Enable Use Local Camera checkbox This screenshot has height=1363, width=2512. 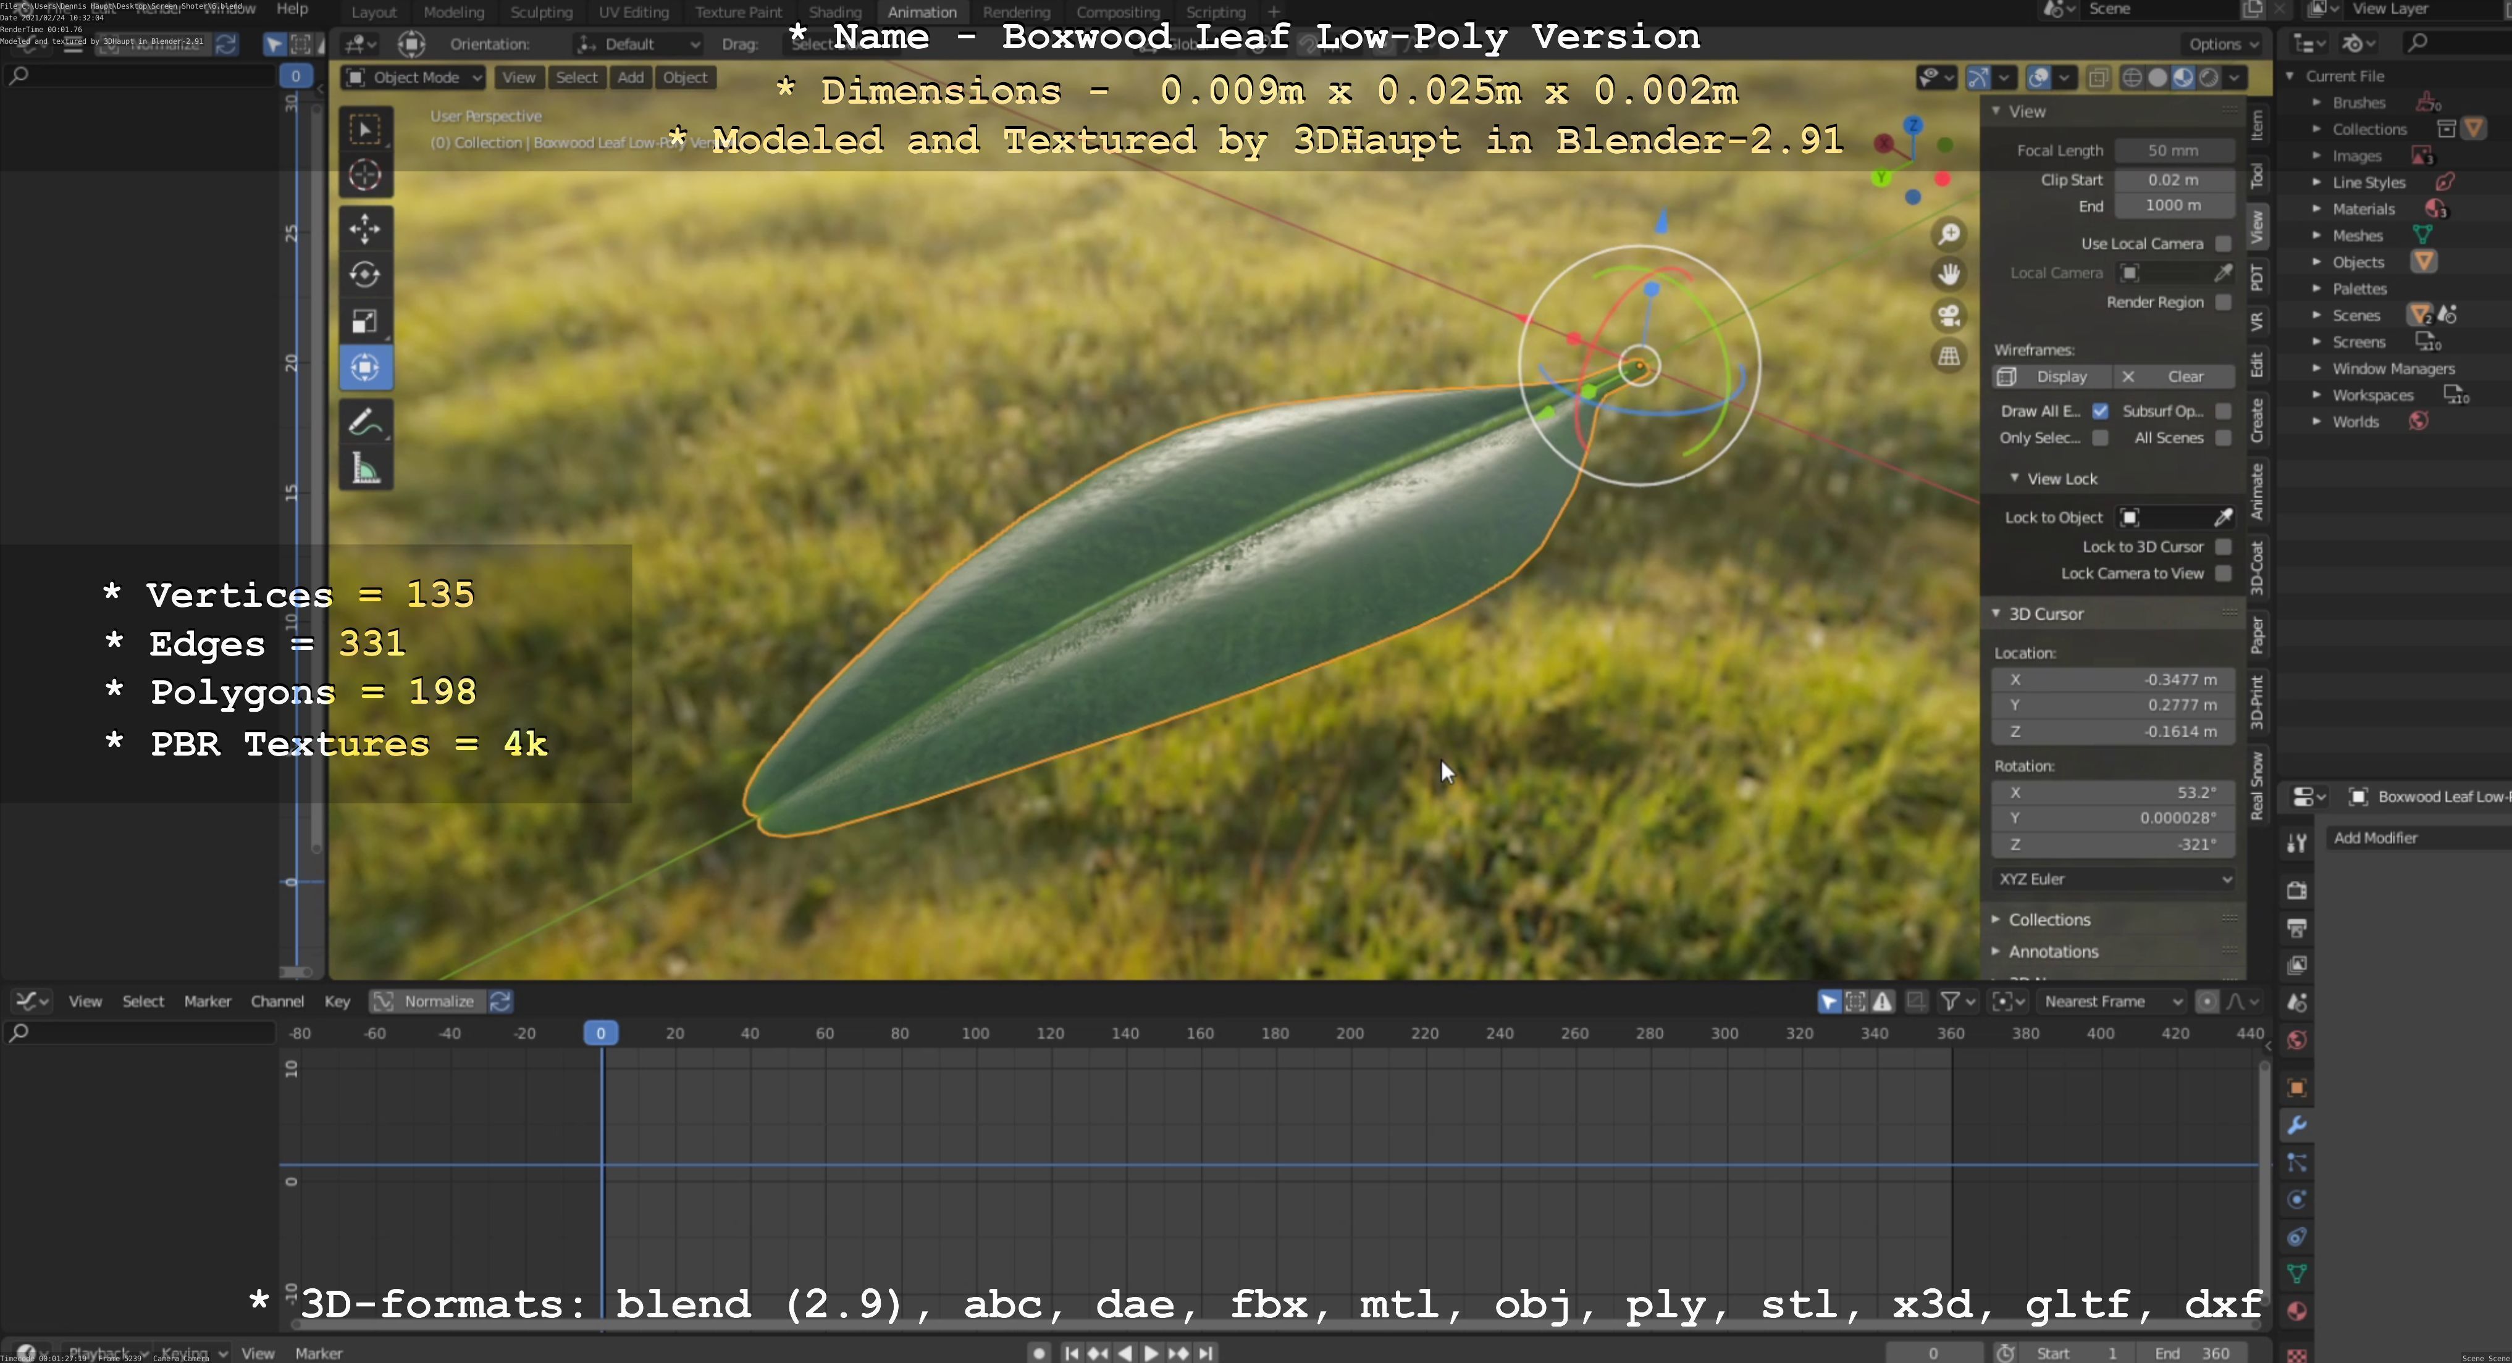click(2224, 244)
